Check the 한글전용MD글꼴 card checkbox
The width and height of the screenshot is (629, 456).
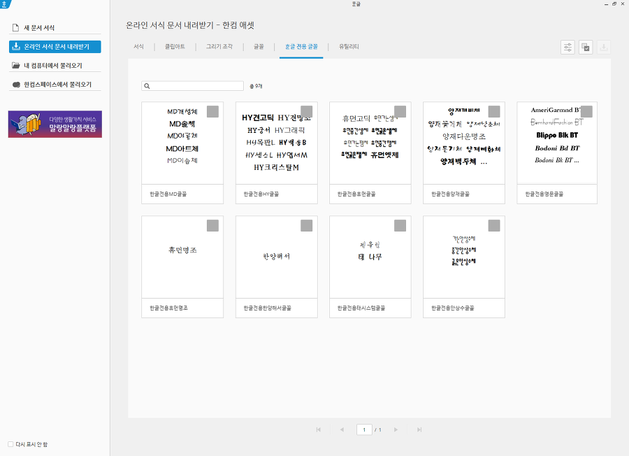tap(212, 112)
